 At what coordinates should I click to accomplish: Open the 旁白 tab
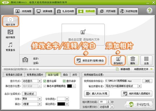[x=65, y=75]
